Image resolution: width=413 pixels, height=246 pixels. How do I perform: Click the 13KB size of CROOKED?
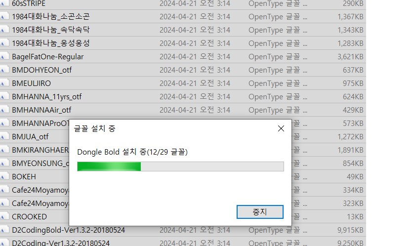click(x=355, y=217)
